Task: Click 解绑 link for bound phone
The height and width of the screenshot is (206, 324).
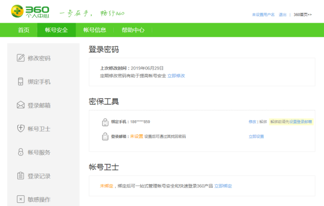Action: (x=263, y=122)
